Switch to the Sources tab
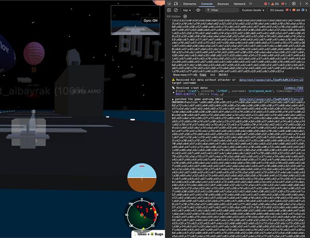310x238 pixels. click(223, 4)
